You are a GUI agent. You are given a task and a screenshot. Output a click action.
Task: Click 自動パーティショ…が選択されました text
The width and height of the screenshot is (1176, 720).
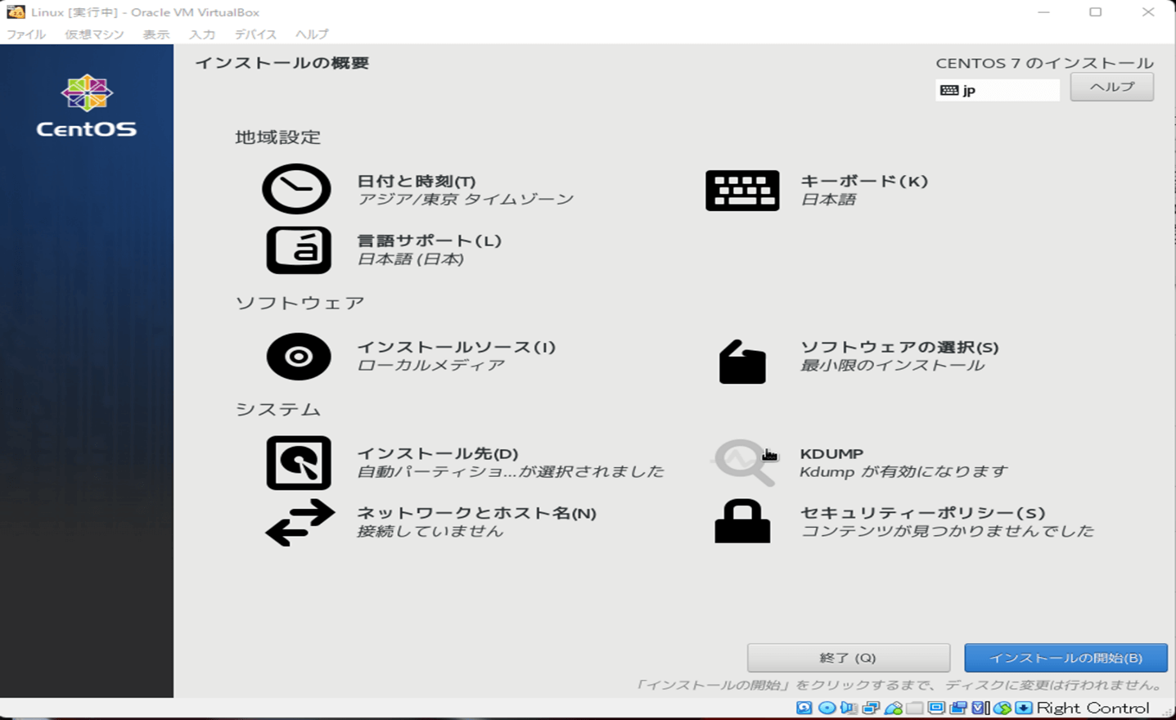[x=511, y=472]
